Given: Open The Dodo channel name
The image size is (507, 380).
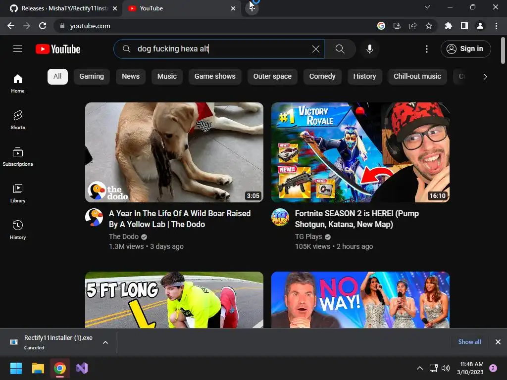Looking at the screenshot, I should [x=123, y=237].
